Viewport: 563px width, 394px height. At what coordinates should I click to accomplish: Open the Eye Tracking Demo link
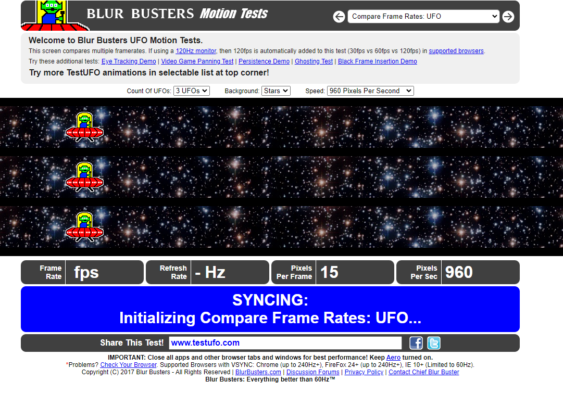(x=129, y=61)
